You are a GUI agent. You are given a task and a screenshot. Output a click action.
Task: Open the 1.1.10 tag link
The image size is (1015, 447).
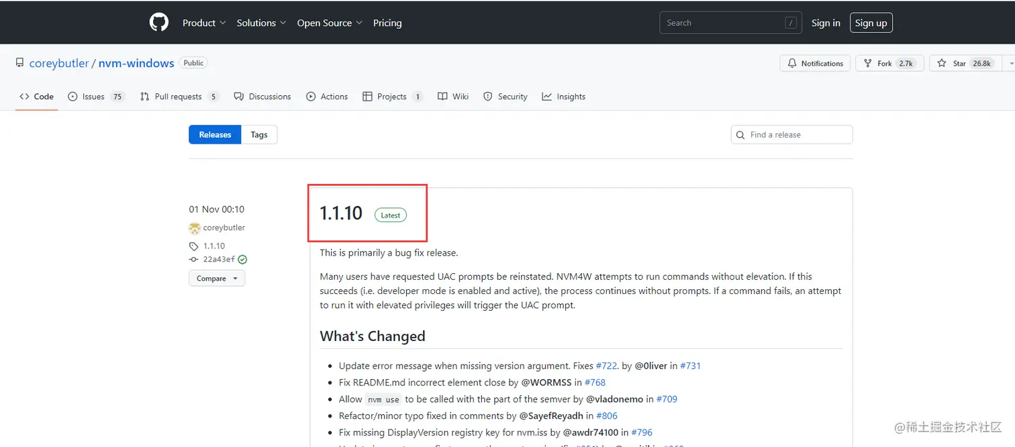(x=213, y=246)
